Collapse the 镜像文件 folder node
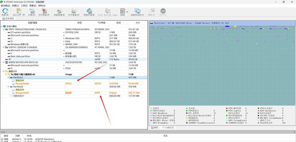Image resolution: width=296 pixels, height=142 pixels. pos(4,71)
